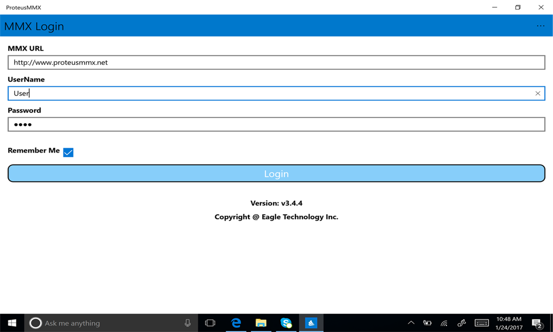
Task: Open Task View
Action: pos(209,323)
